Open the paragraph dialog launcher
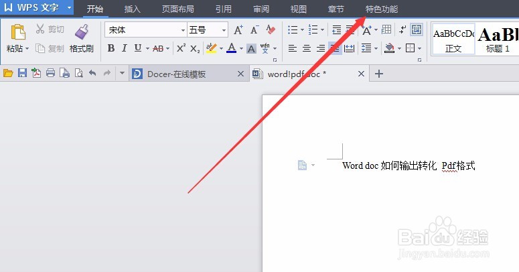Screen dimensions: 519x272 [x=420, y=60]
